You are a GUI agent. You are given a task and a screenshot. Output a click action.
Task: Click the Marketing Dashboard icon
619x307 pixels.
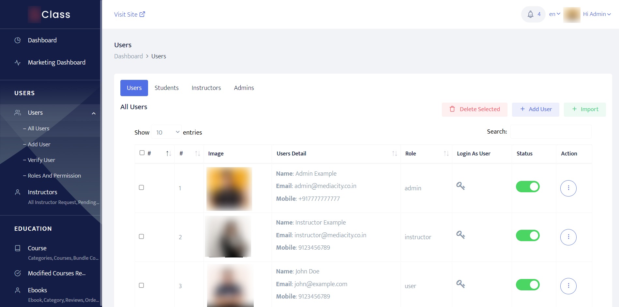tap(18, 62)
